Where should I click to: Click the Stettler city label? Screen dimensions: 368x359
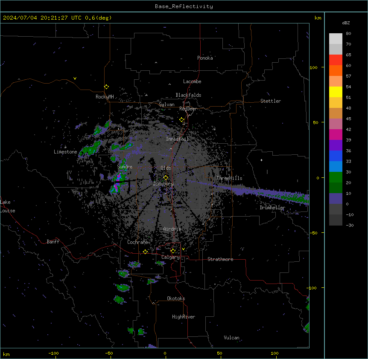click(271, 101)
